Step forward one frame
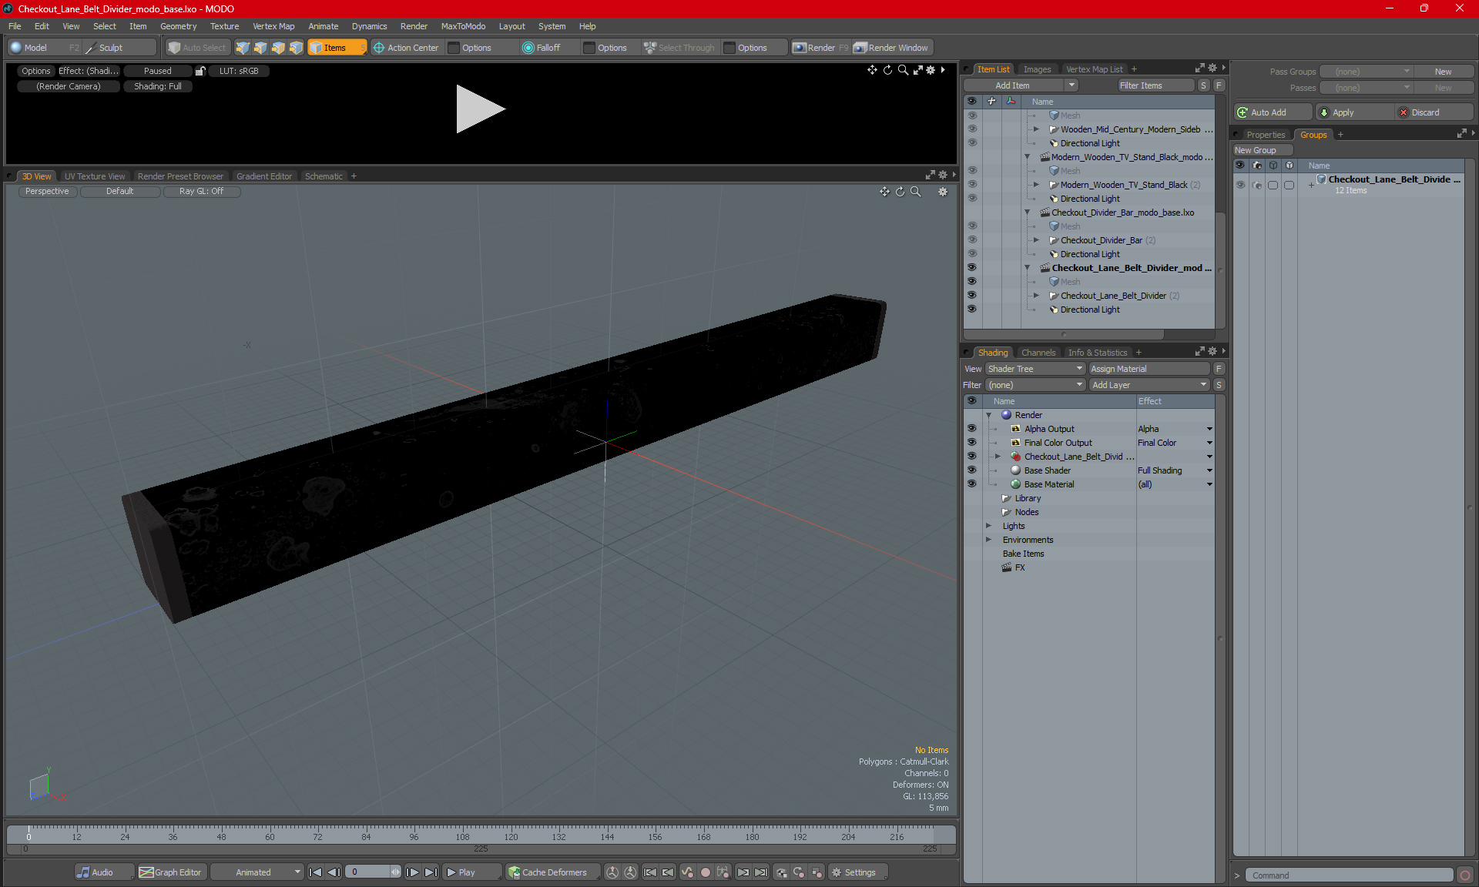The width and height of the screenshot is (1479, 887). [x=412, y=872]
